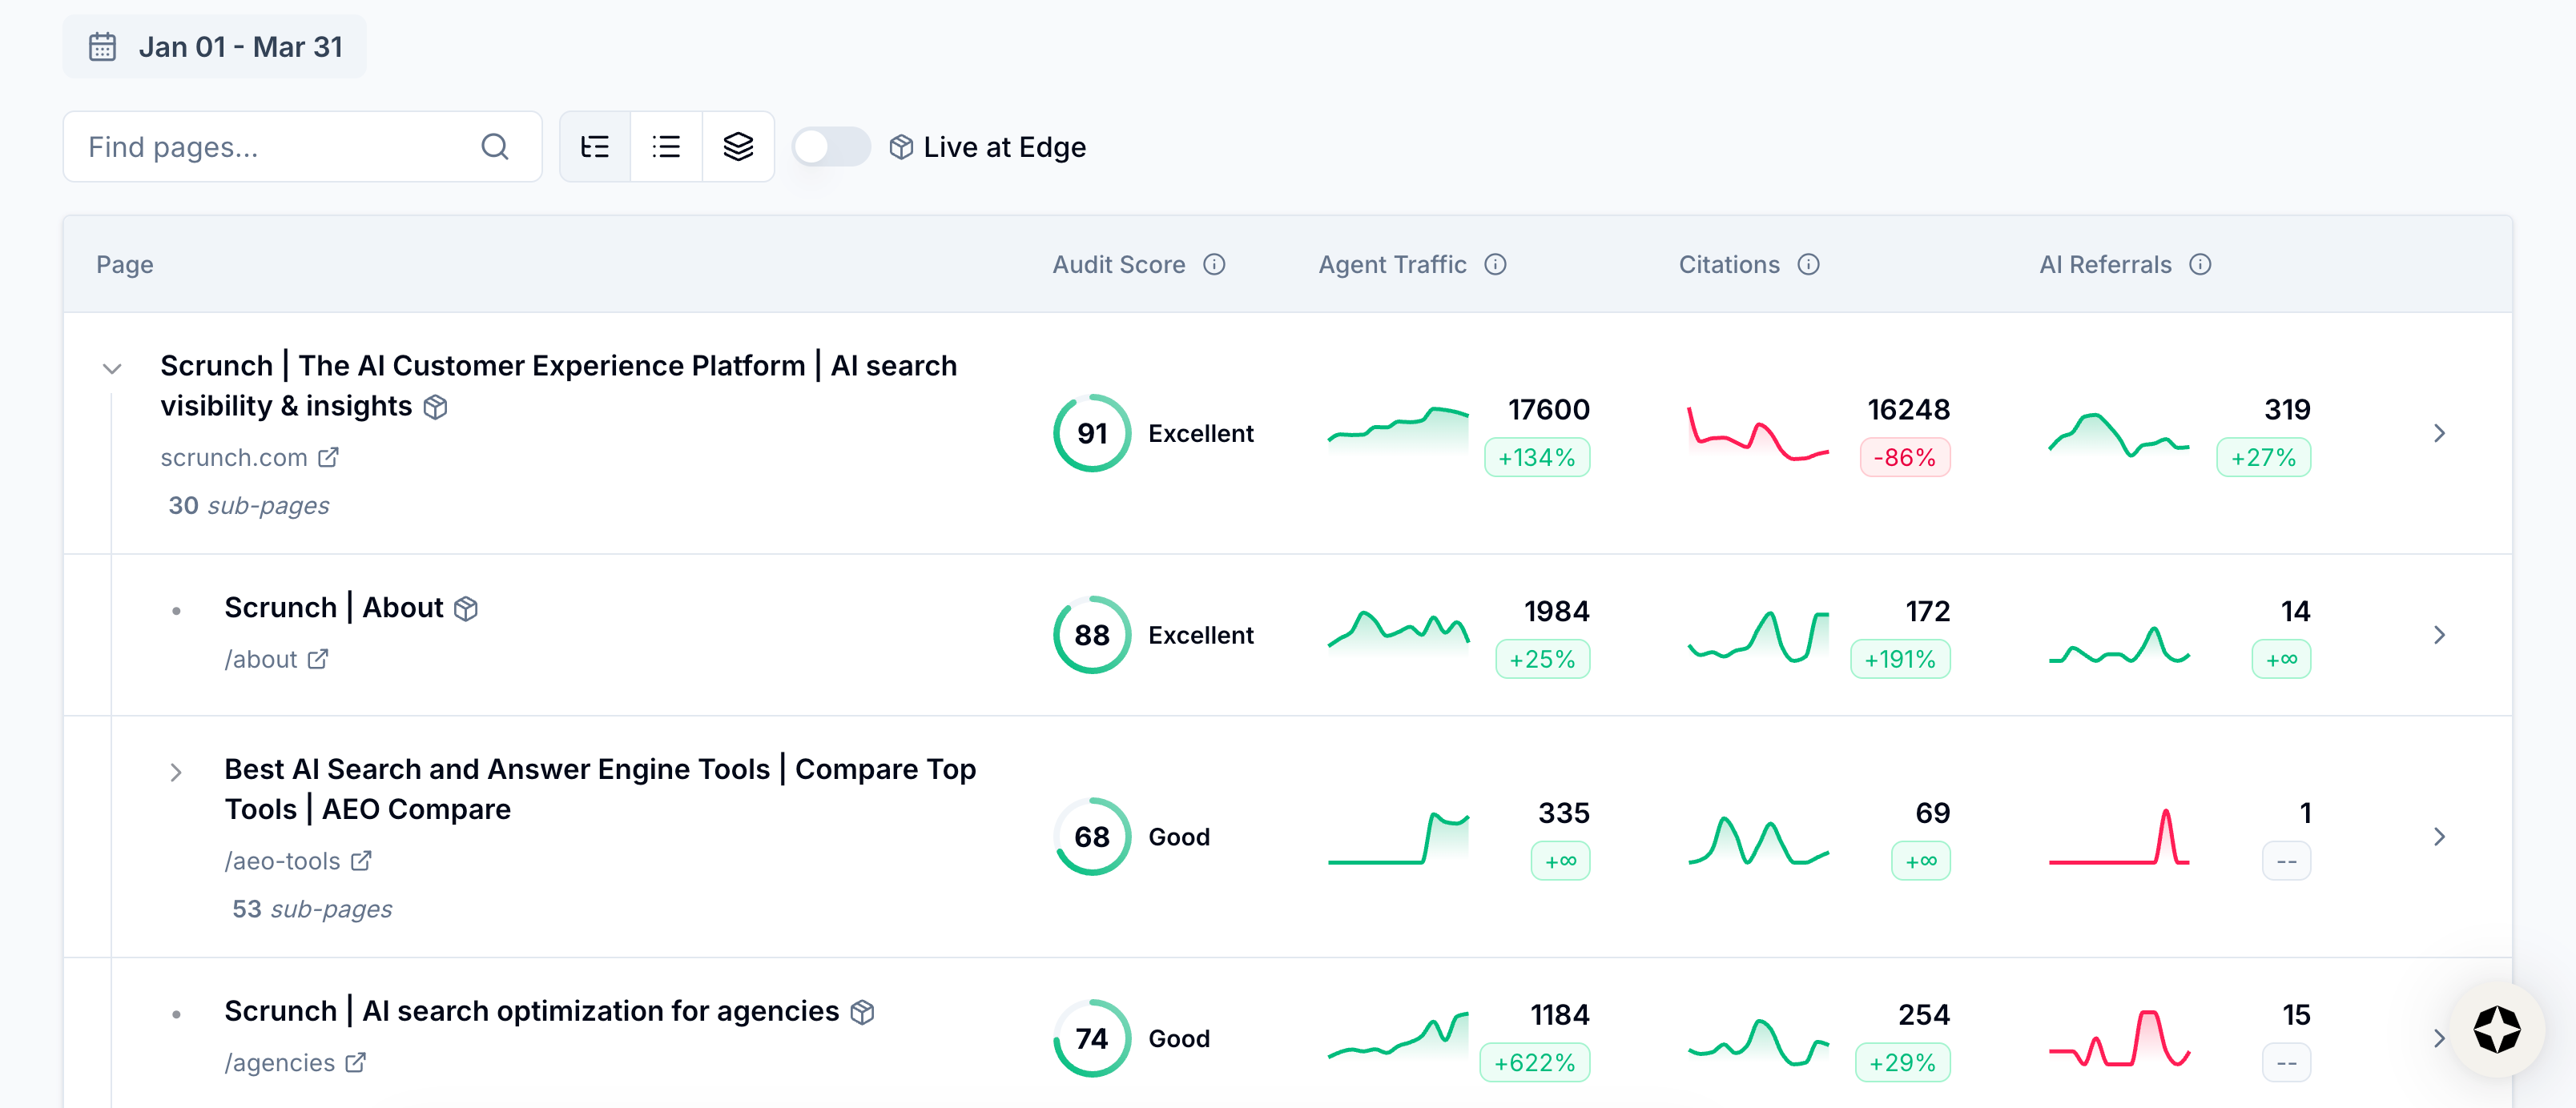Click the aeo-tools AI referrals sparkline
Screen dimensions: 2576x1108
pos(2119,837)
